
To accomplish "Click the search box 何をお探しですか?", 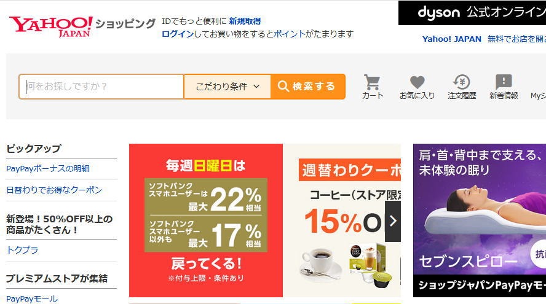I will coord(101,86).
